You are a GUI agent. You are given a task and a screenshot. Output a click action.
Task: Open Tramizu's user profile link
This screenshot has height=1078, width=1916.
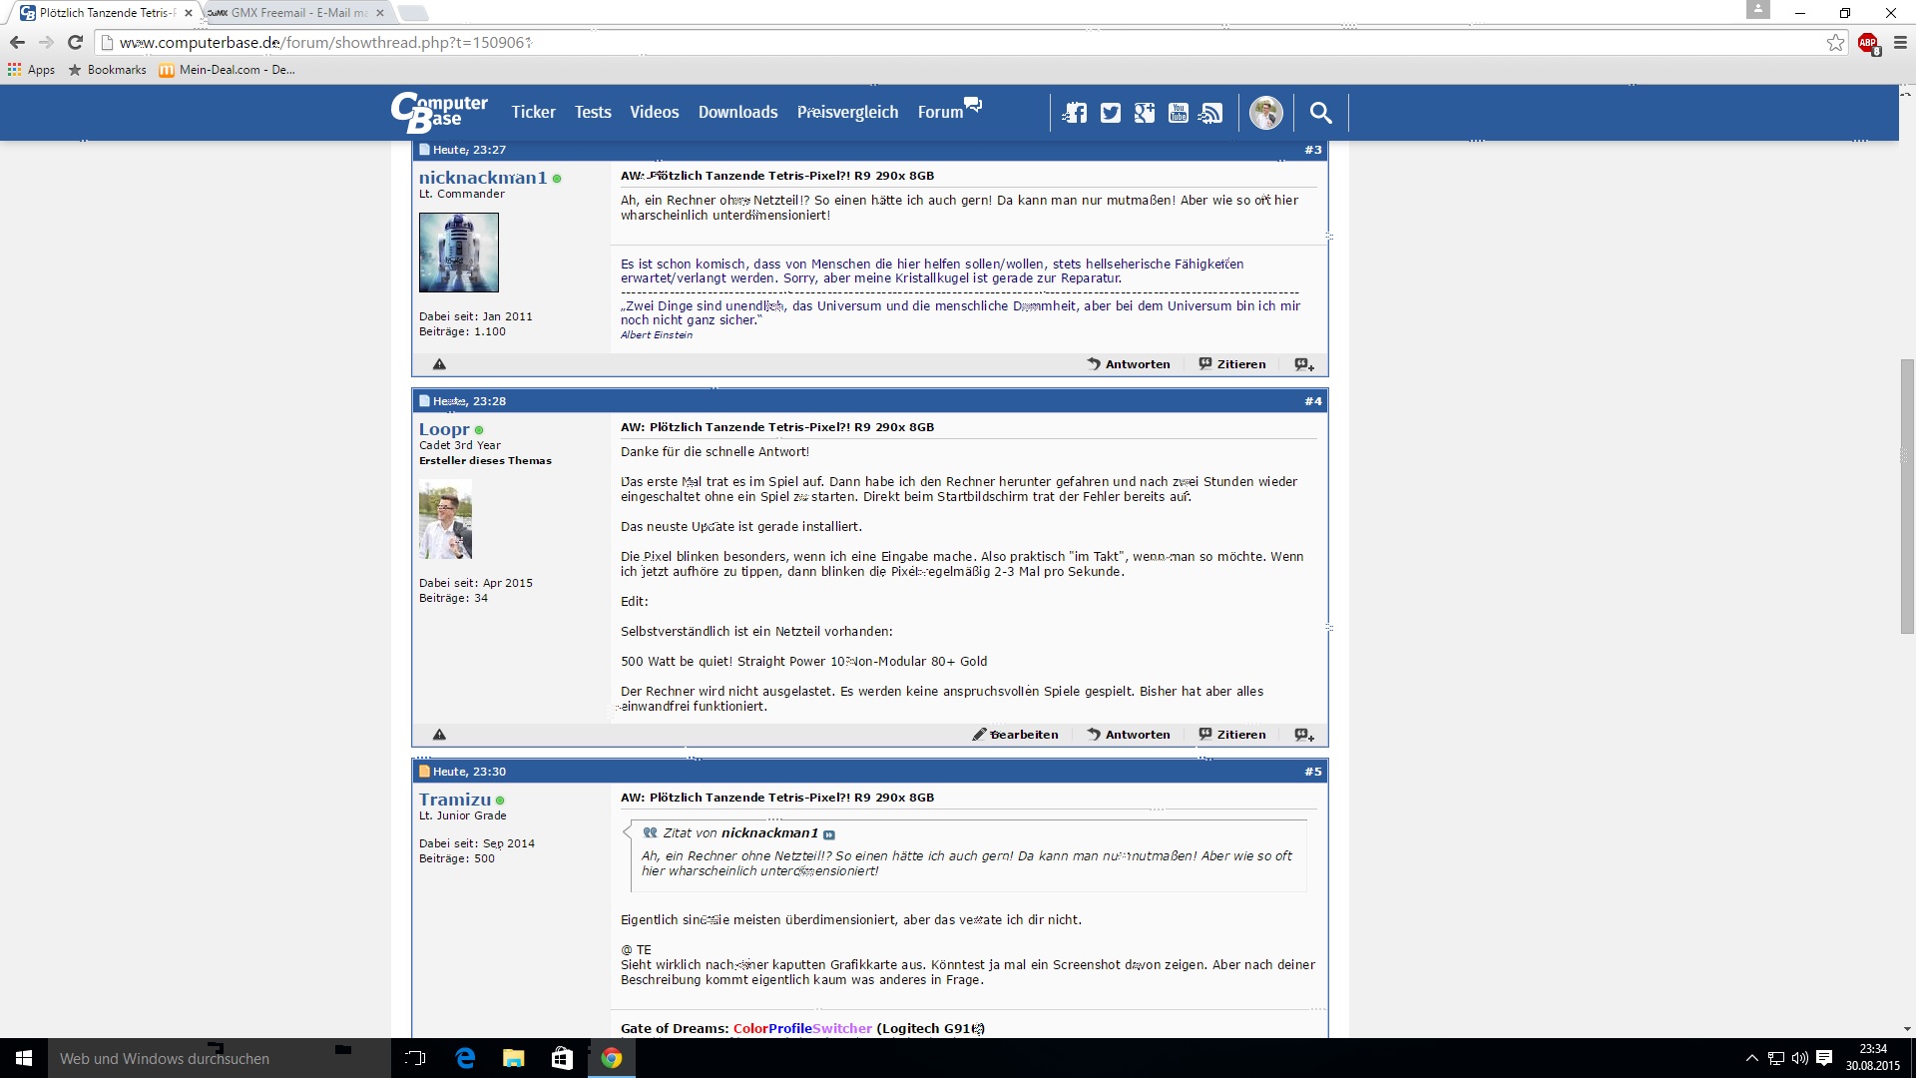455,800
